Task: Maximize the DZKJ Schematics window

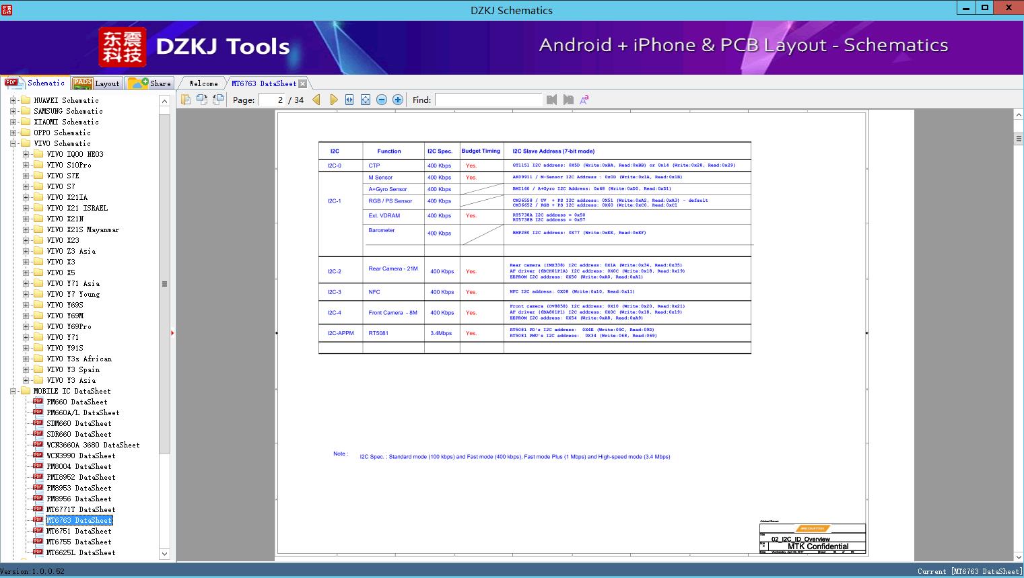Action: click(x=985, y=7)
